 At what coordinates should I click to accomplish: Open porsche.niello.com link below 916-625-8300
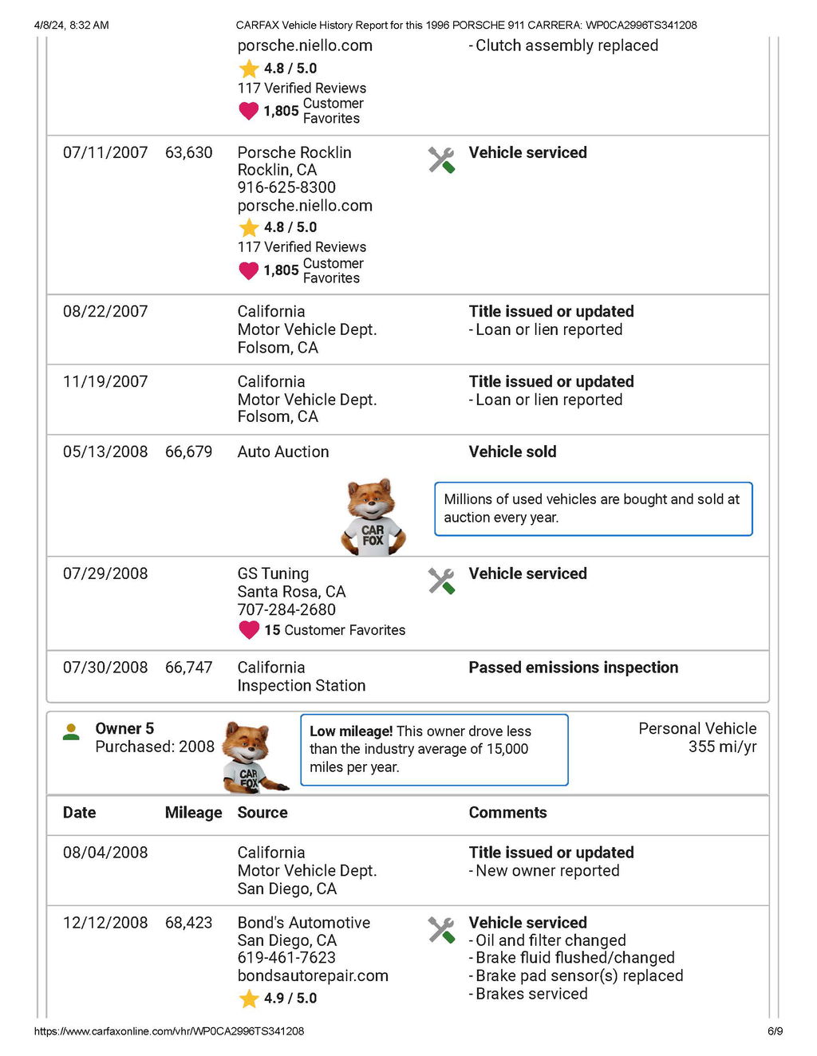click(305, 206)
